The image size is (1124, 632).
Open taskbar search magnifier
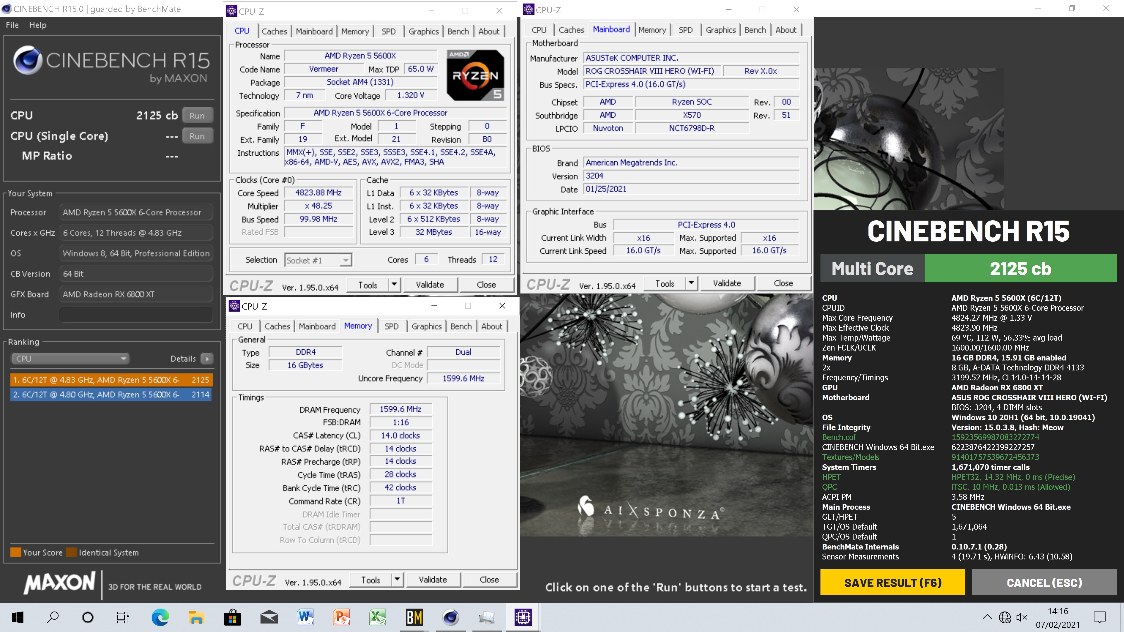pos(52,617)
